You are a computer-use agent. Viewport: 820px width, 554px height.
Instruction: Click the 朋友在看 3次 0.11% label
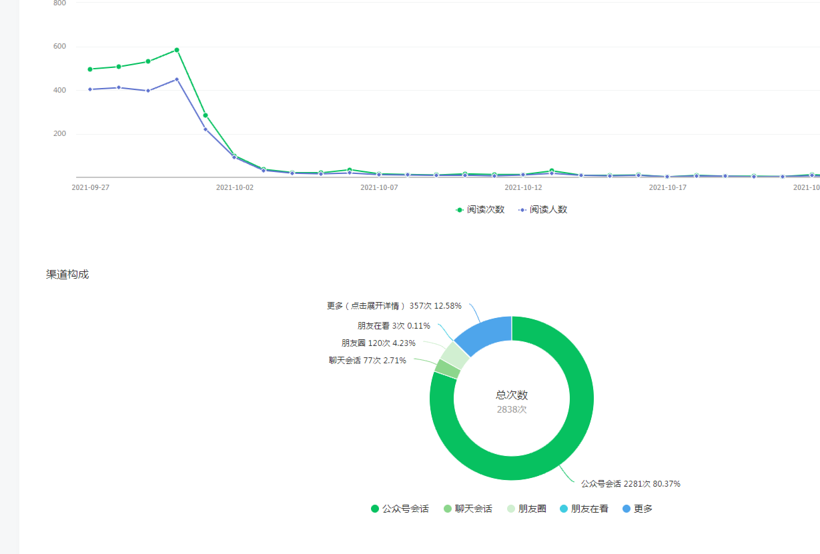pos(394,326)
